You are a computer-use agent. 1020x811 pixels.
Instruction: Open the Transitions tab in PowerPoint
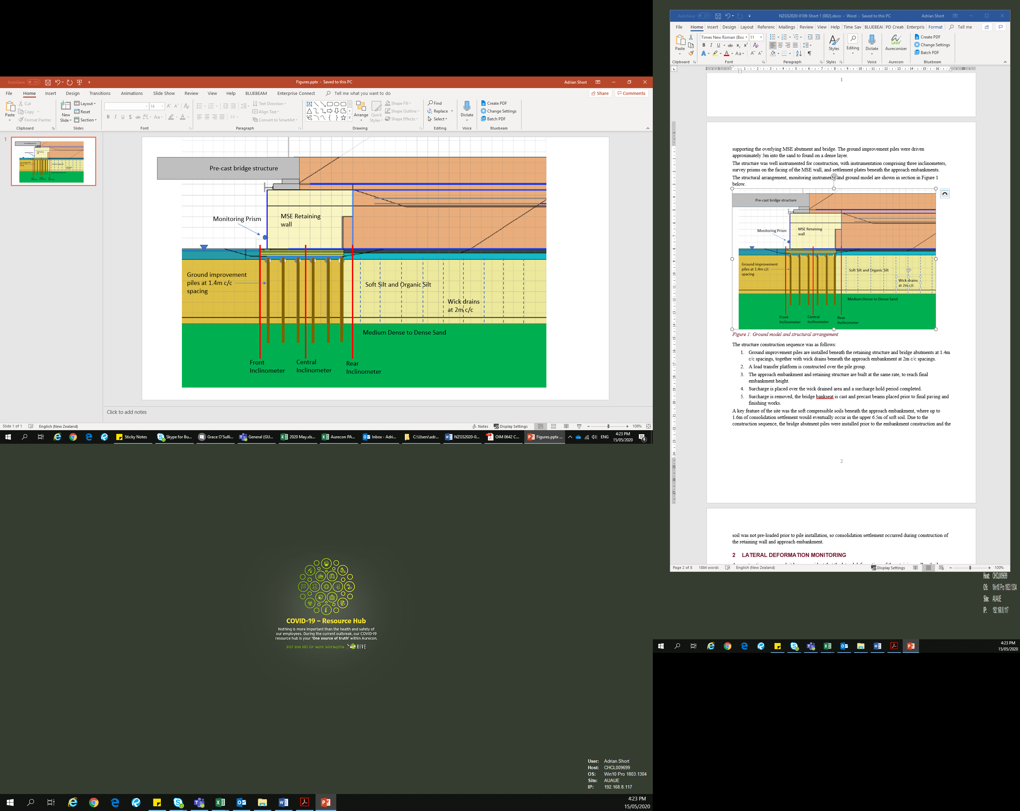(100, 93)
